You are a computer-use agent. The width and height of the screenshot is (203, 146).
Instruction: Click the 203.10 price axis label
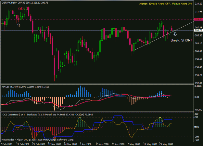pos(198,43)
